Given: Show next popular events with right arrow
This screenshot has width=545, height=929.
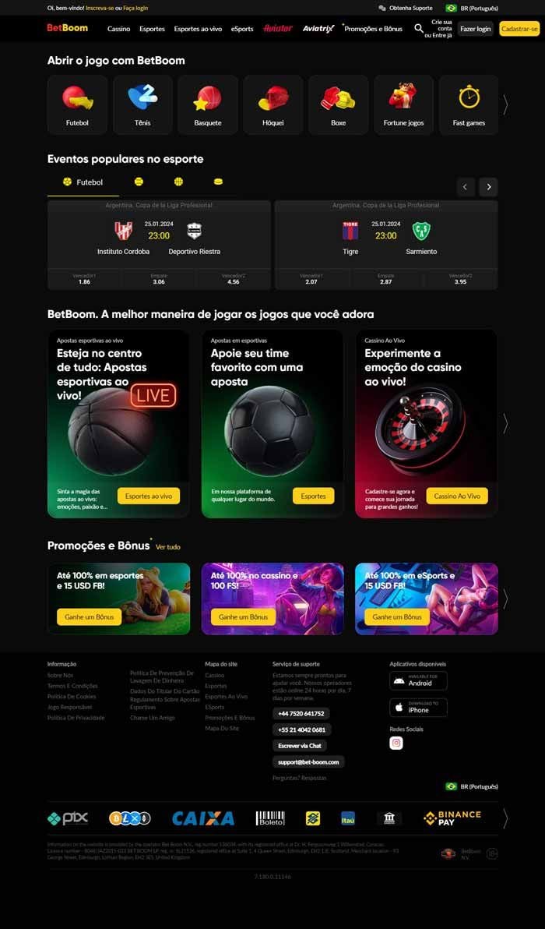Looking at the screenshot, I should 488,186.
